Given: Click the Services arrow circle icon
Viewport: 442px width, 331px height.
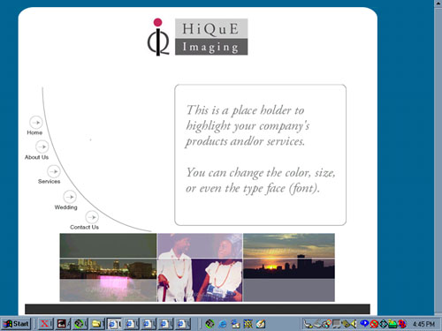Looking at the screenshot, I should click(54, 171).
